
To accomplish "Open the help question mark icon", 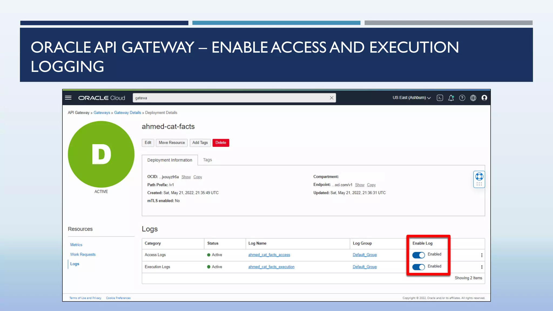I will pos(462,98).
